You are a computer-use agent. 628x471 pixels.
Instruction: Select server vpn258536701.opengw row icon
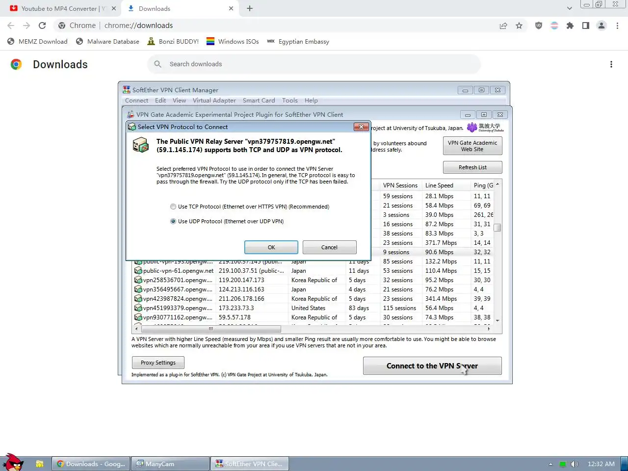tap(138, 280)
